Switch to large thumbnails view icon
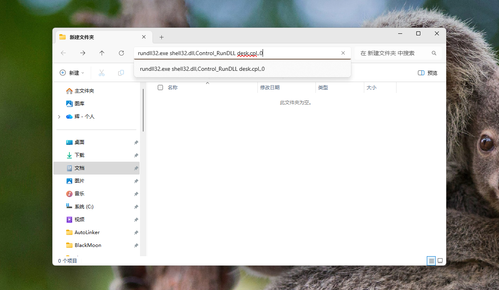This screenshot has width=499, height=290. point(440,261)
